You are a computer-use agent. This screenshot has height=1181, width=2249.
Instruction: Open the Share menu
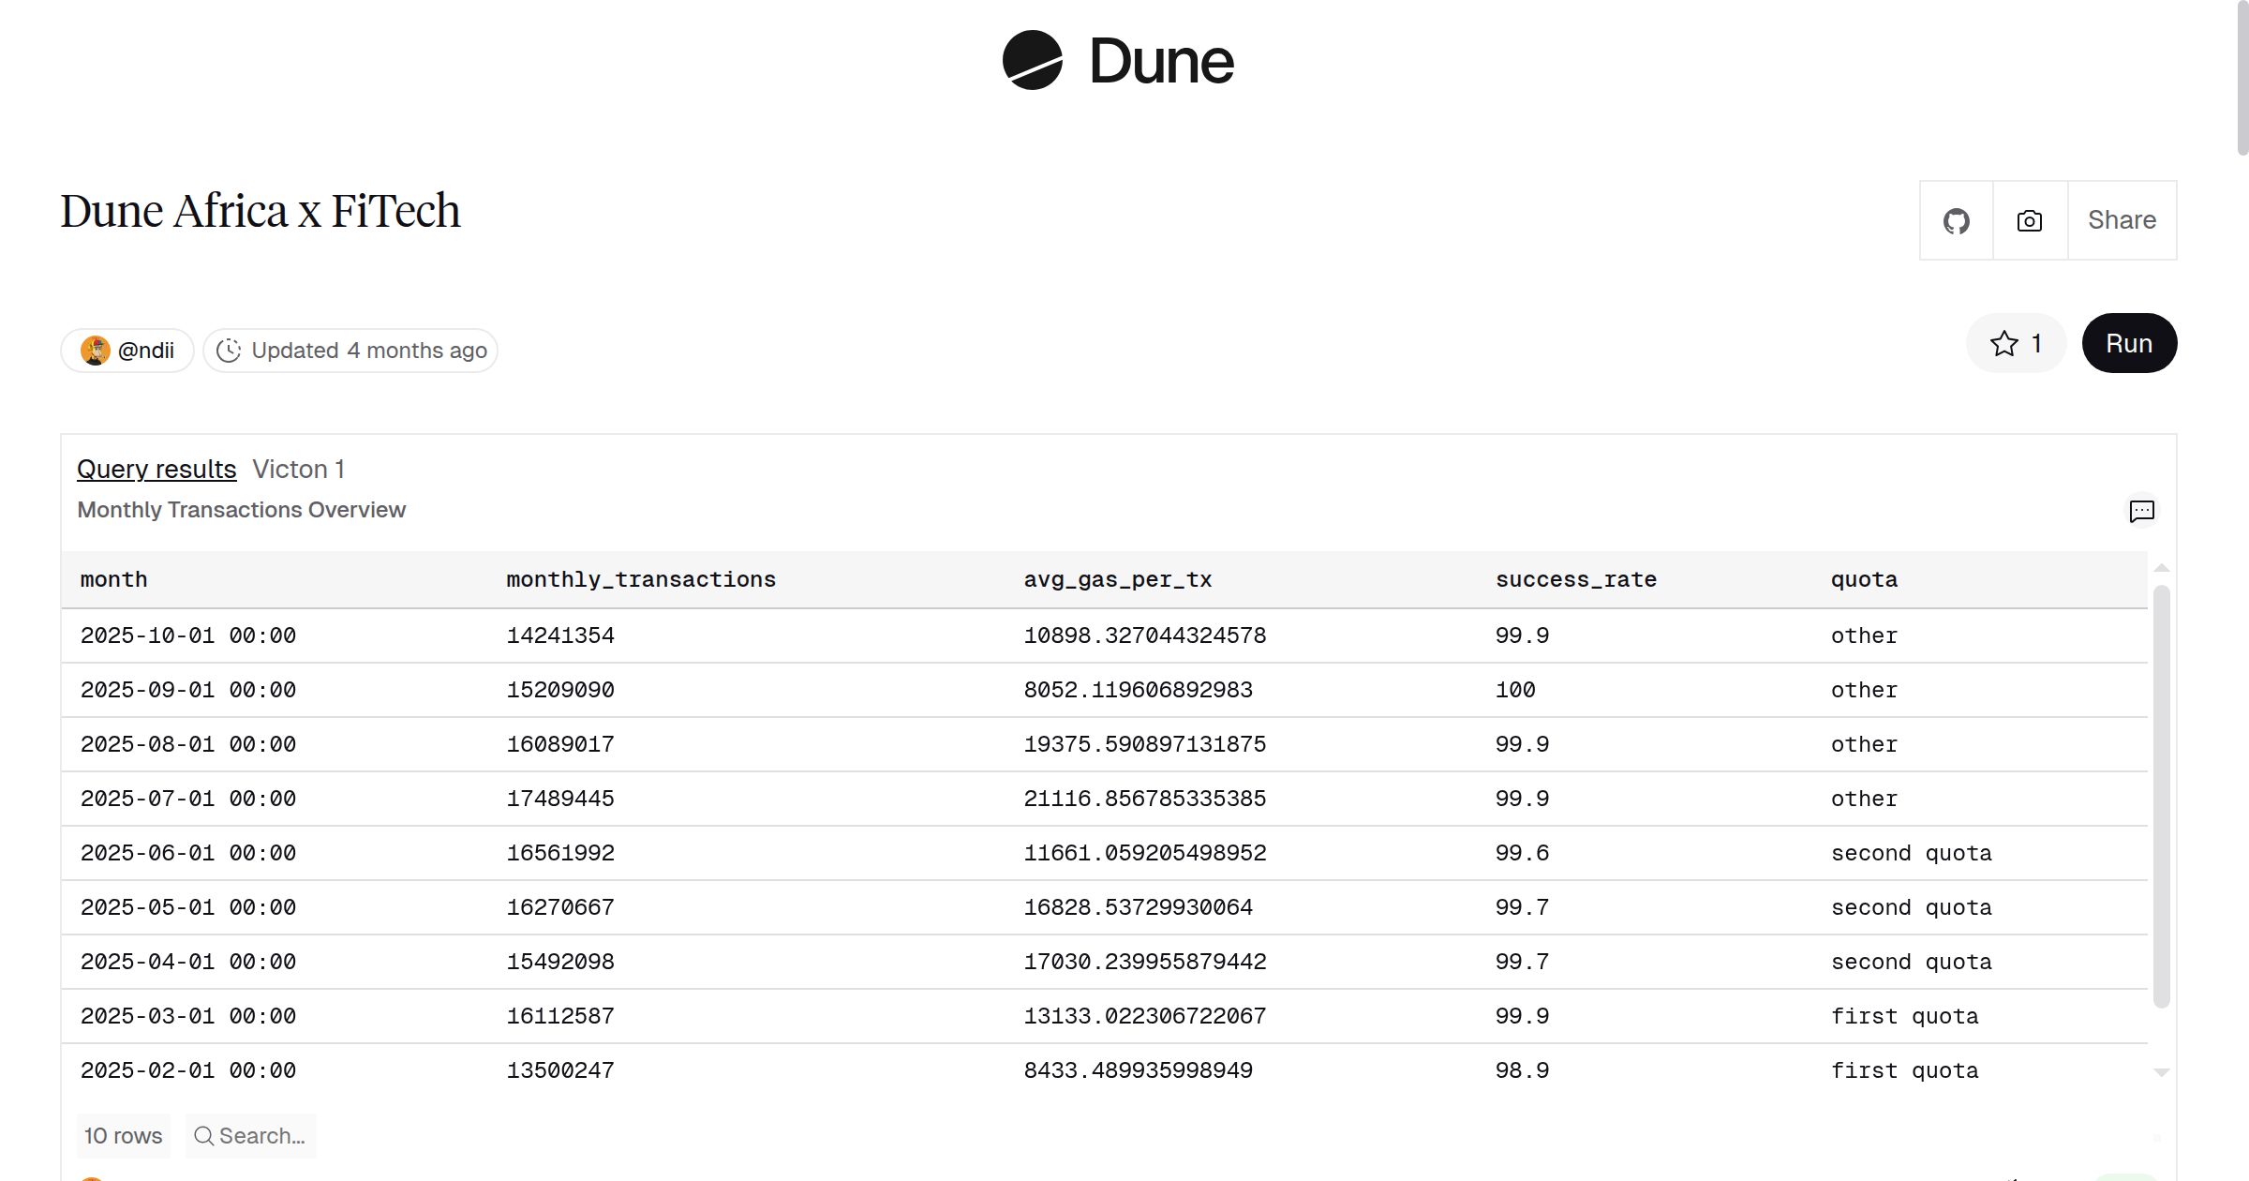[x=2121, y=220]
